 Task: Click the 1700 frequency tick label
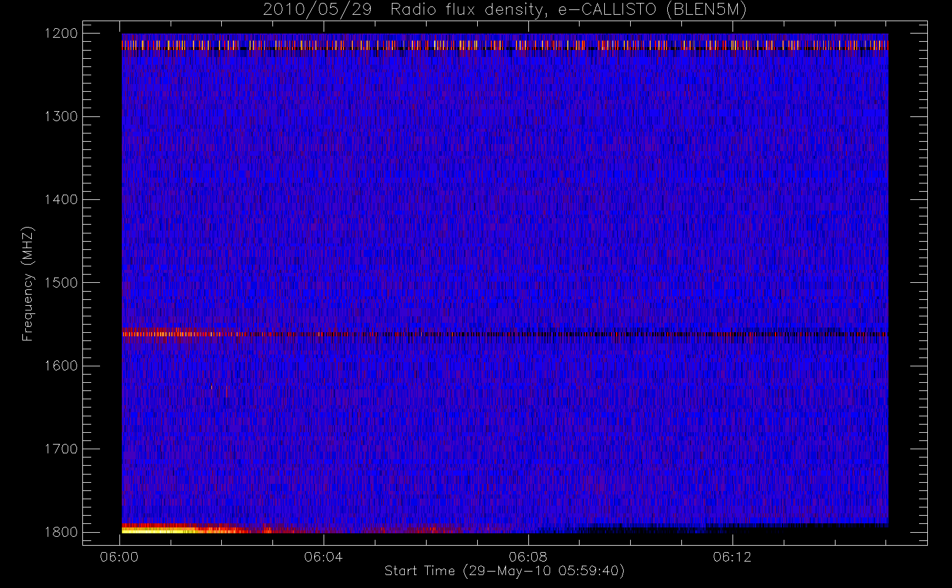click(61, 449)
